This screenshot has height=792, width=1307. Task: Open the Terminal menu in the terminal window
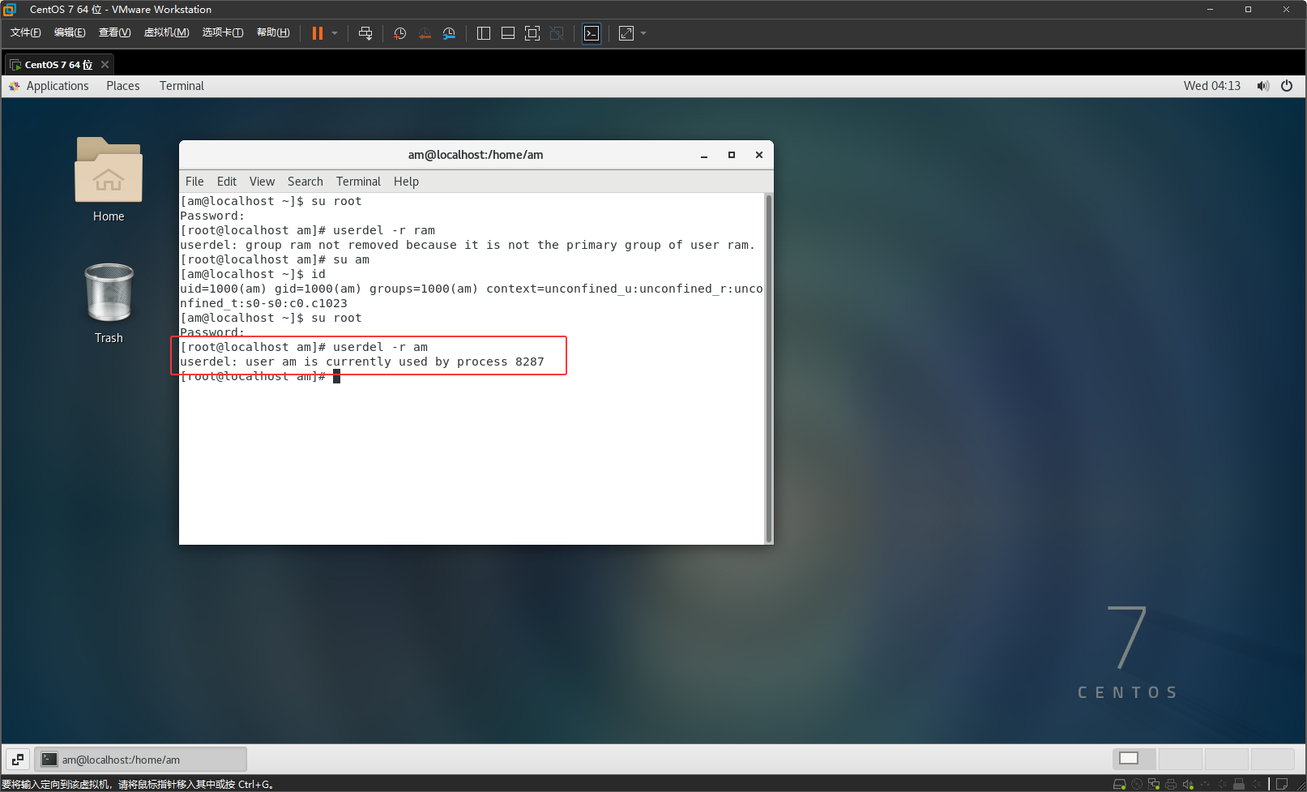tap(358, 182)
